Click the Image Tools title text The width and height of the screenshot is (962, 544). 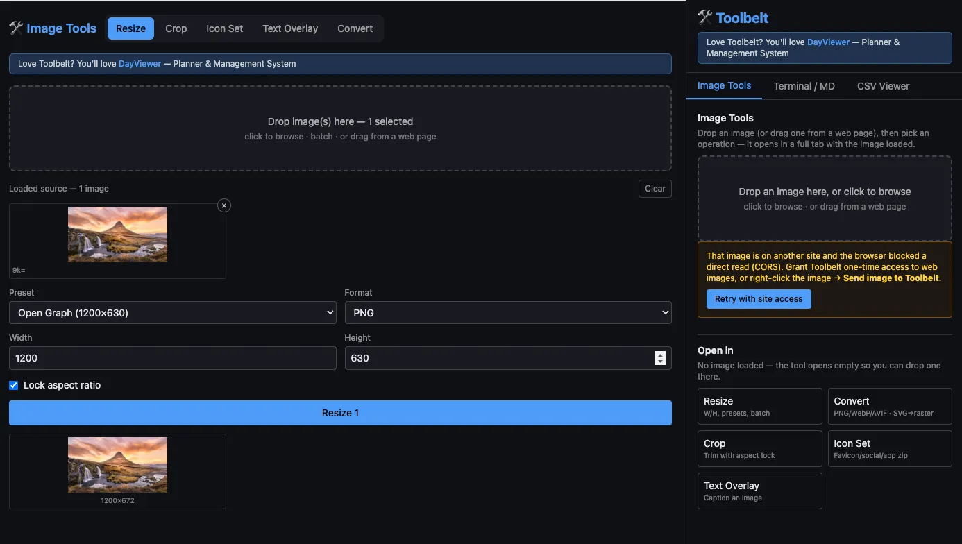tap(62, 28)
